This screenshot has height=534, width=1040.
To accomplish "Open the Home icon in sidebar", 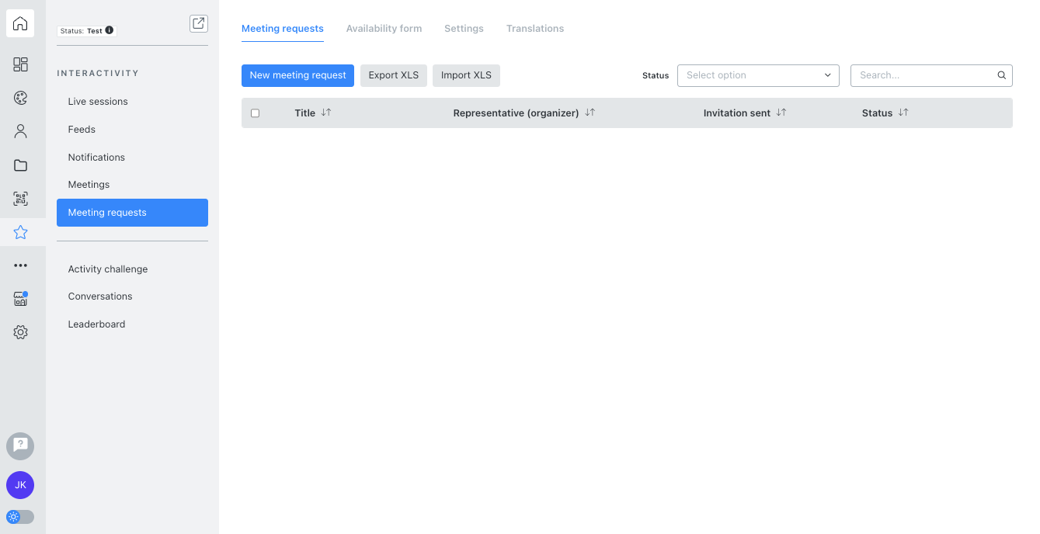I will (20, 23).
